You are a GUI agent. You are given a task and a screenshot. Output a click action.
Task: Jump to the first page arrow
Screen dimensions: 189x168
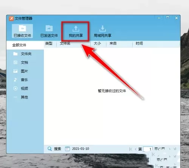(131, 149)
